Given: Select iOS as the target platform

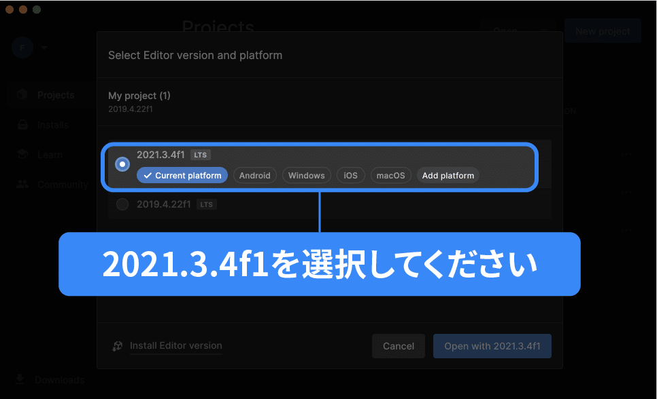Looking at the screenshot, I should pyautogui.click(x=350, y=175).
